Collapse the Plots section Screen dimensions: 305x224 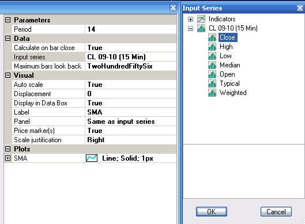(x=7, y=149)
